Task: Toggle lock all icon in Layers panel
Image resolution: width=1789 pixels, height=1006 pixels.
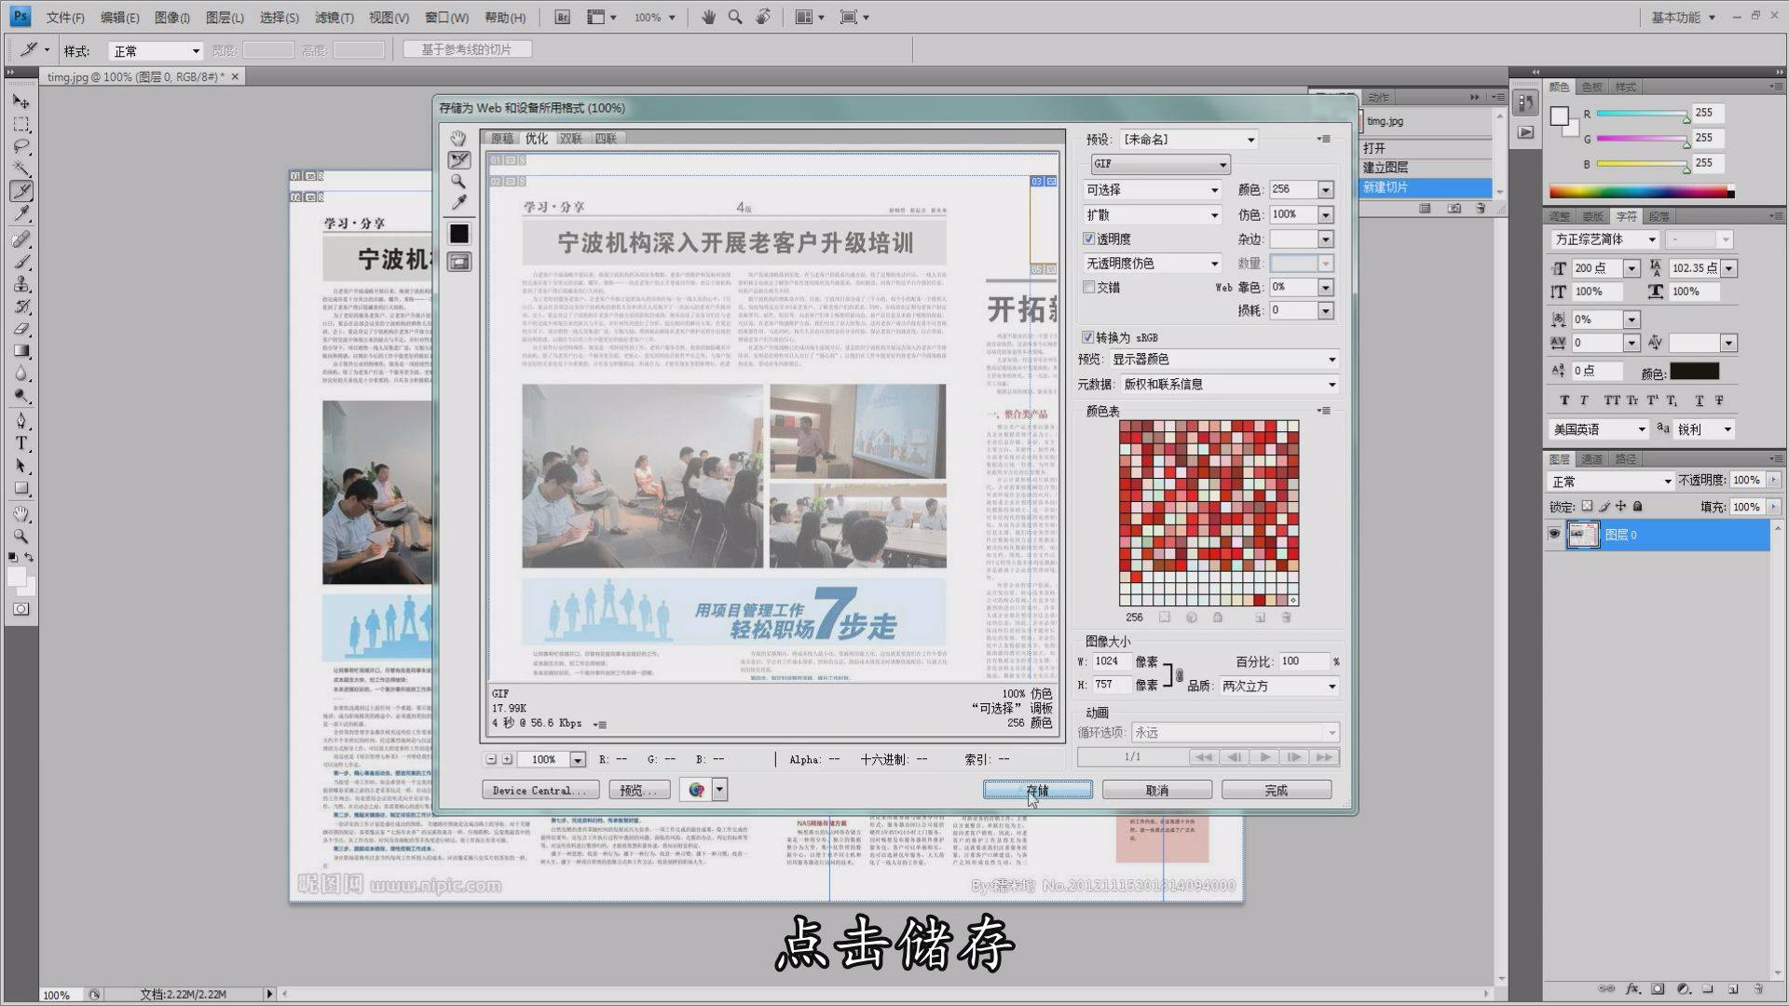Action: pos(1638,507)
